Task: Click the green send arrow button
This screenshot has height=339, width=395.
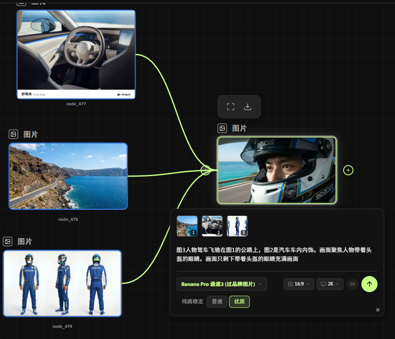Action: click(x=369, y=284)
